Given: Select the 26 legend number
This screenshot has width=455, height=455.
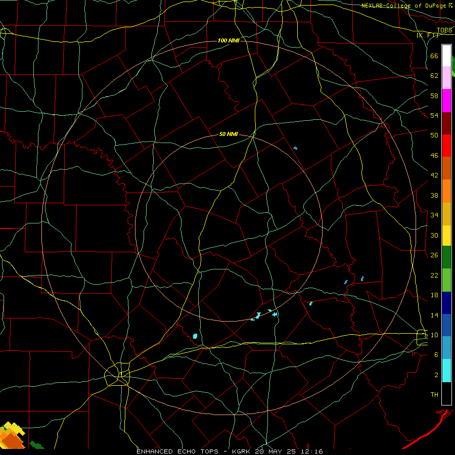Looking at the screenshot, I should (434, 255).
